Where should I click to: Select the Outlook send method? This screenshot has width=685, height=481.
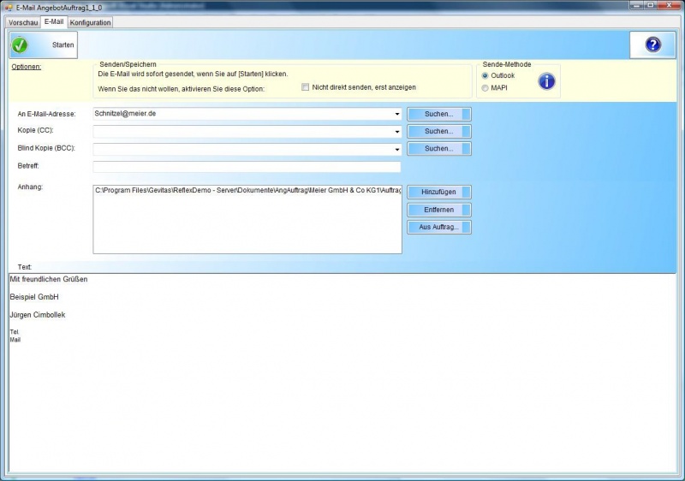pyautogui.click(x=485, y=75)
